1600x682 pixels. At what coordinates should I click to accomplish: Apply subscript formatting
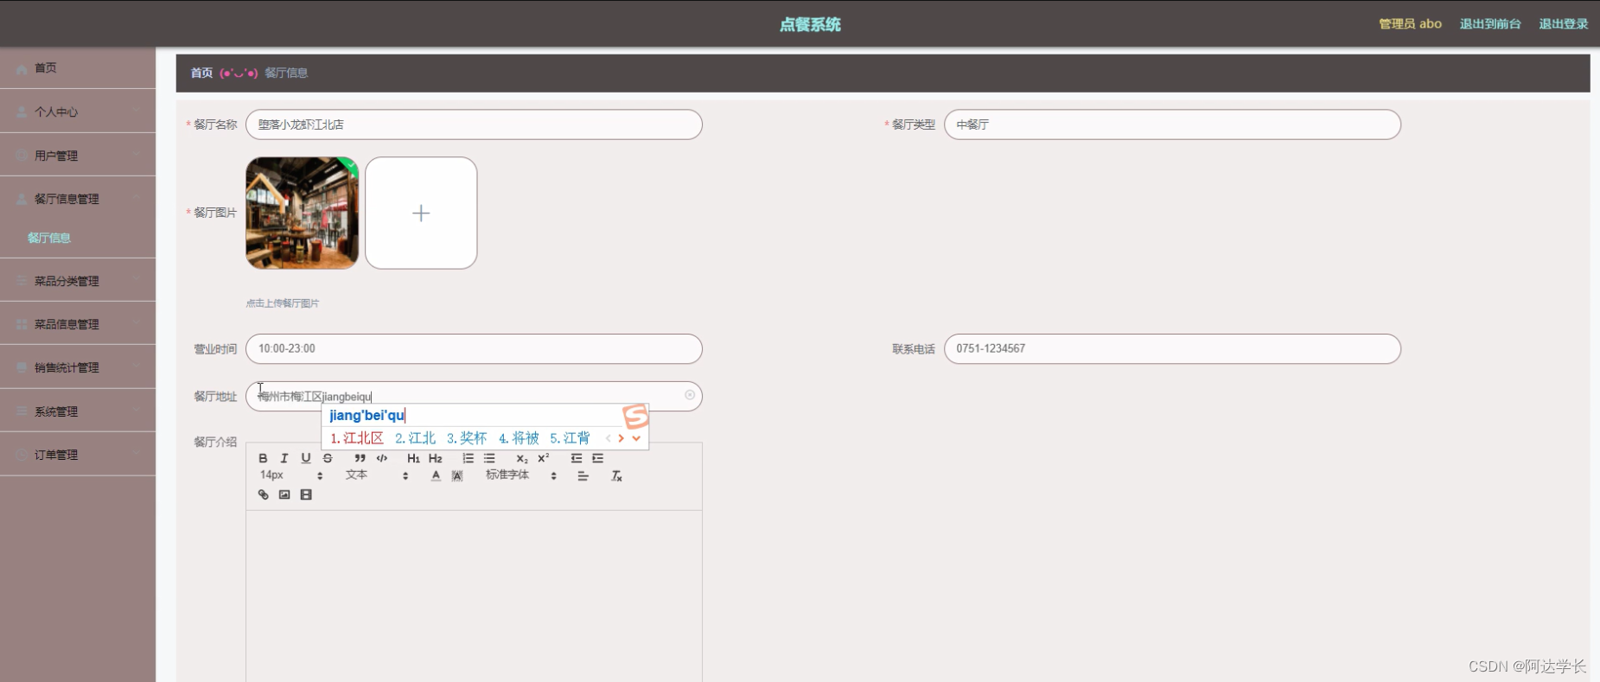pos(521,458)
